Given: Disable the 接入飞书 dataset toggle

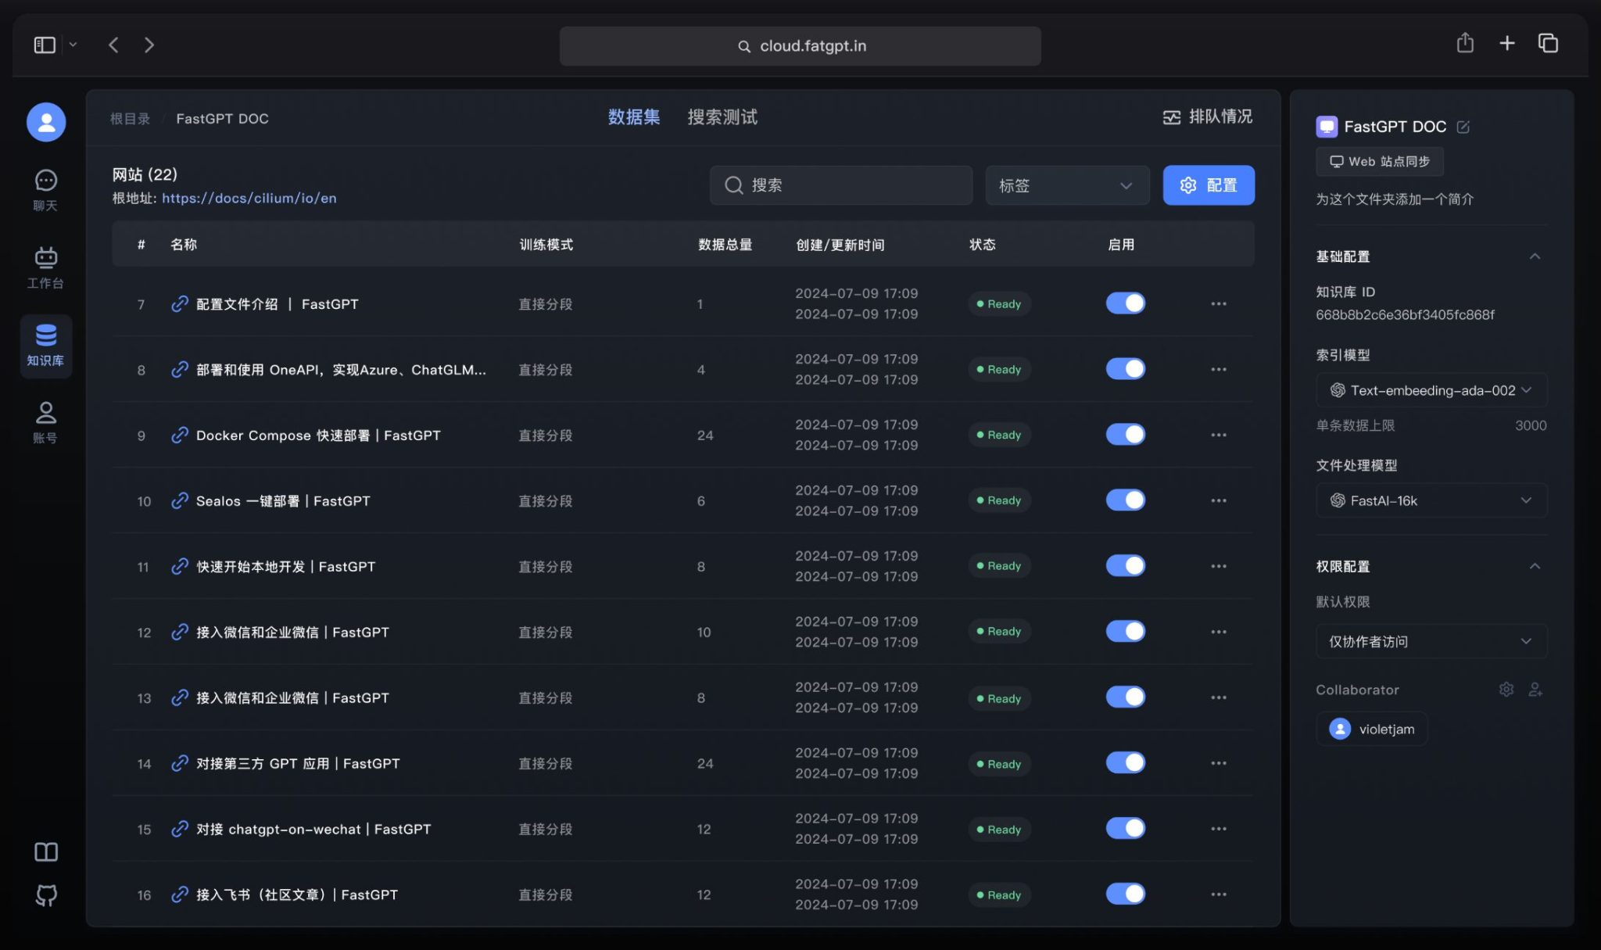Looking at the screenshot, I should (x=1124, y=893).
